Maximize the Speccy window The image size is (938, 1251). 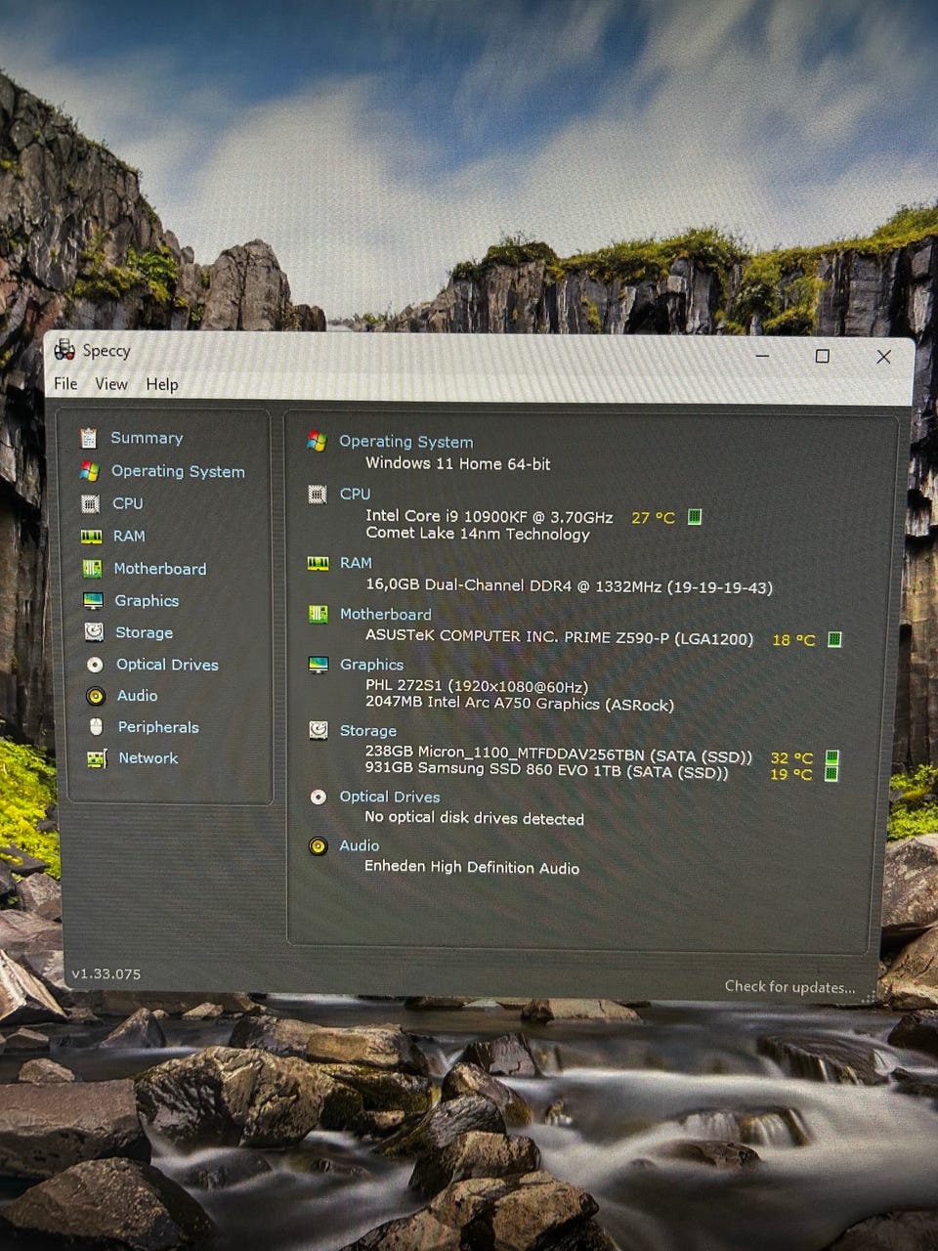point(822,356)
